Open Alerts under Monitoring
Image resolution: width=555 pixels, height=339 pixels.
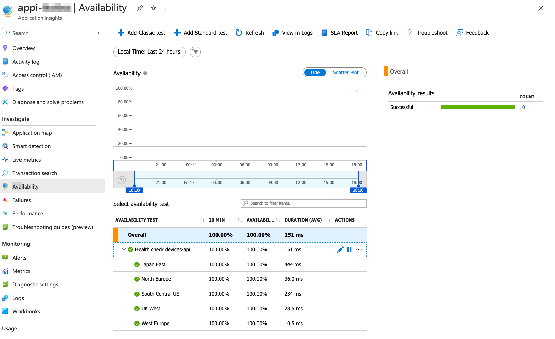[x=19, y=258]
